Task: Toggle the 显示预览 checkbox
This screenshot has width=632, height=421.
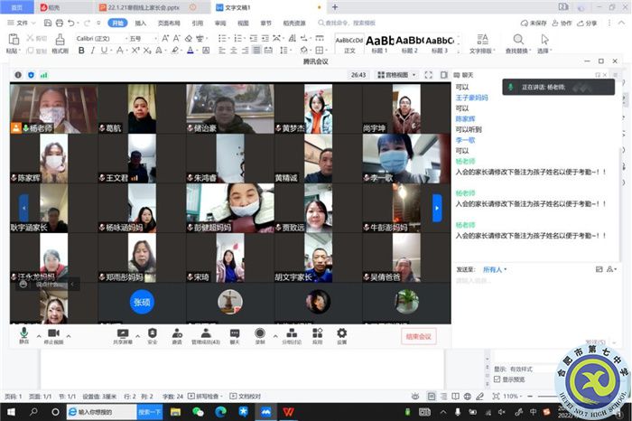Action: pyautogui.click(x=496, y=379)
